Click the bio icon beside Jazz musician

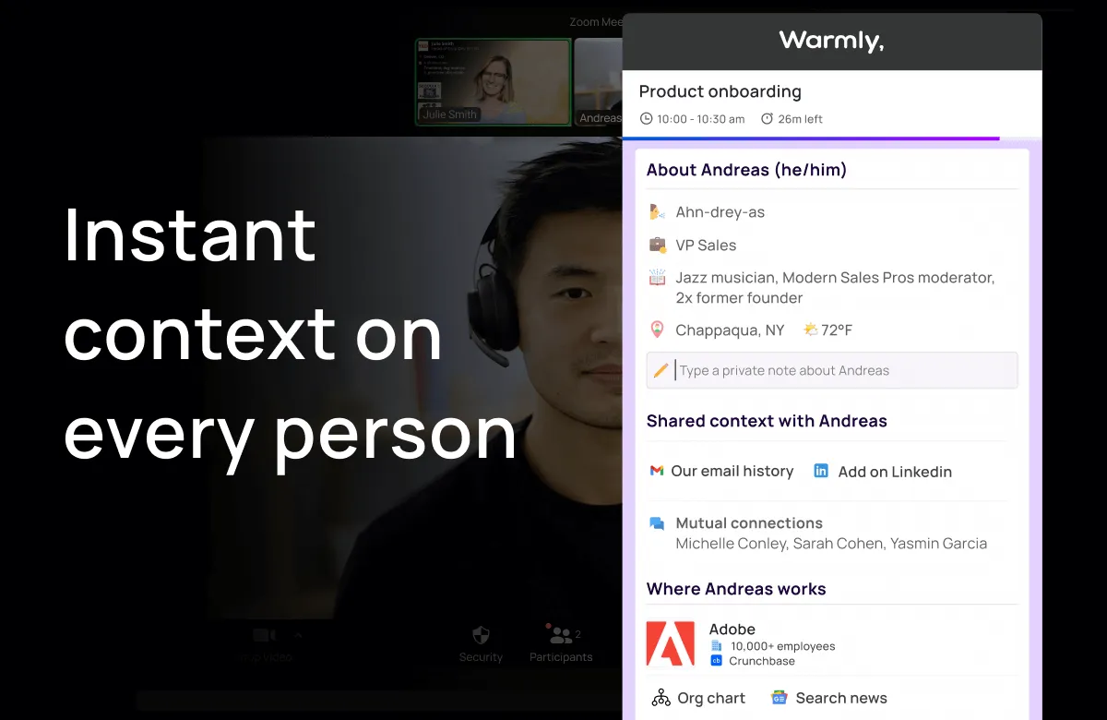657,278
